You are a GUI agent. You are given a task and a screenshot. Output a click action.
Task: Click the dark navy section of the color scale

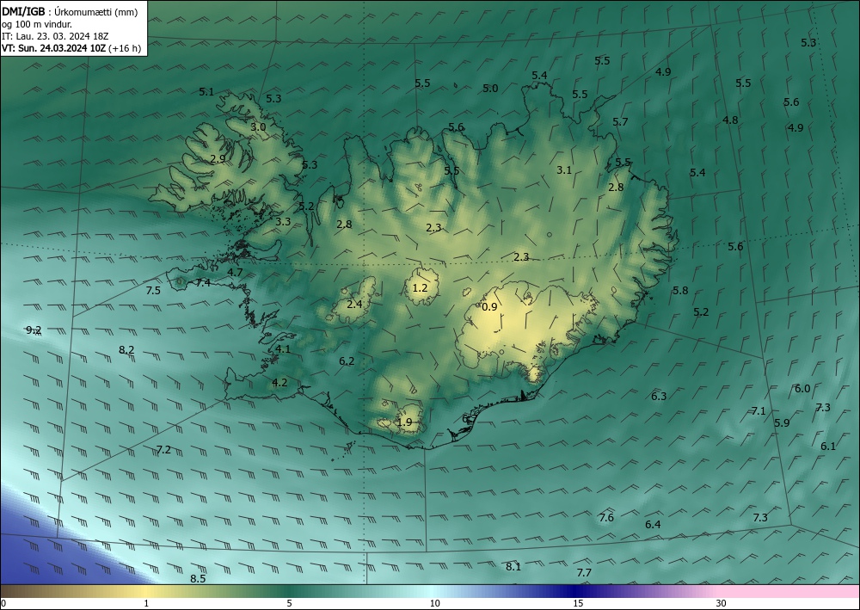coord(576,591)
